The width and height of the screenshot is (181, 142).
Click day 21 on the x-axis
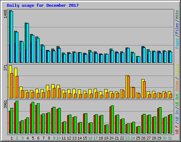117,138
